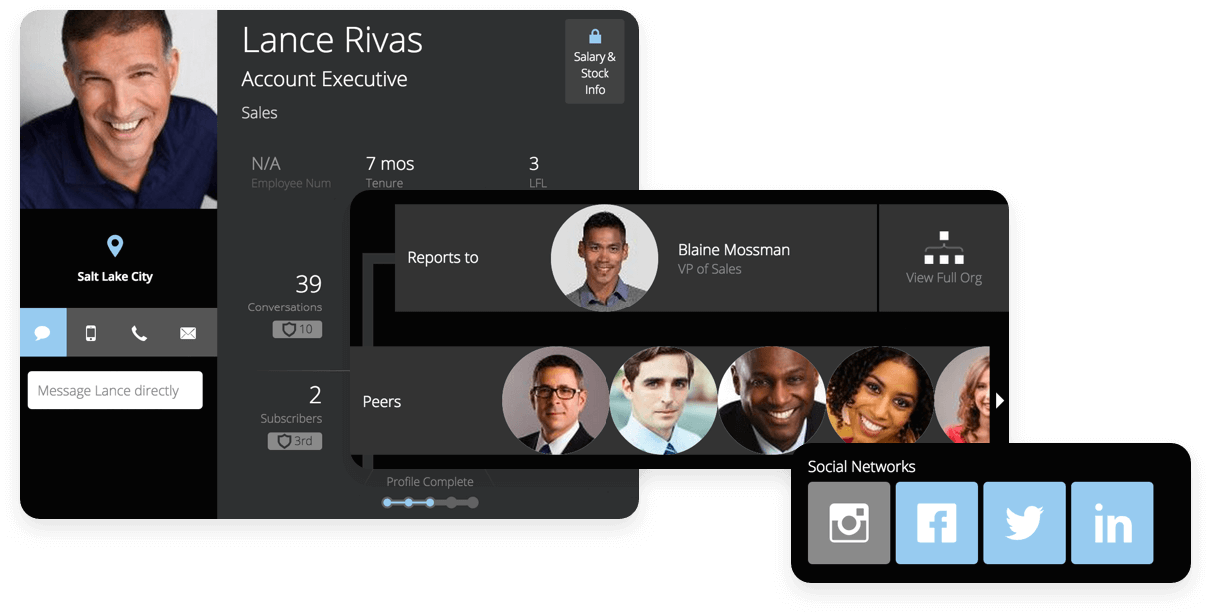Expand the 3rd shield badge under Subscribers

pyautogui.click(x=295, y=440)
